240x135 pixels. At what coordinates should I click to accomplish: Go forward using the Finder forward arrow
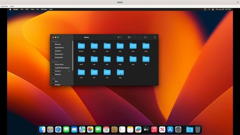point(81,37)
